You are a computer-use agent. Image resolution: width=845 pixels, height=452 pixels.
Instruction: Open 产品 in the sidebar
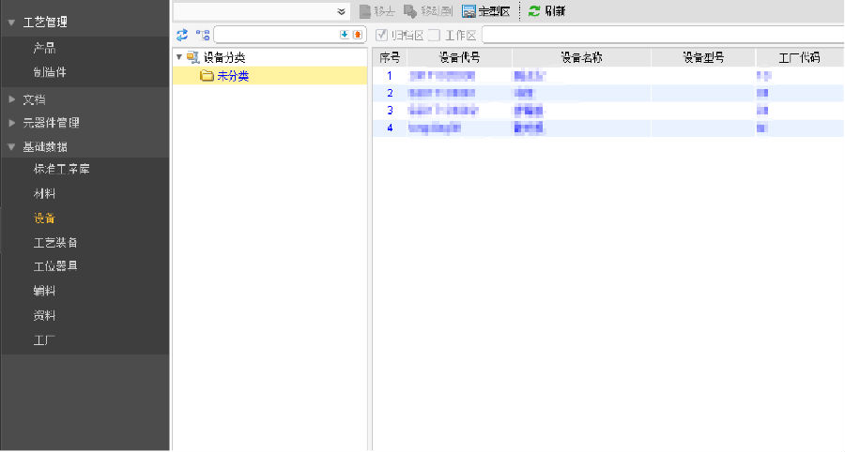click(x=44, y=49)
